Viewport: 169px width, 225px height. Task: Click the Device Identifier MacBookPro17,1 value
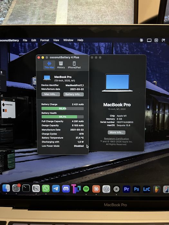pos(75,85)
